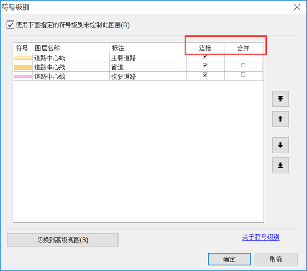Click 切换到高级视图(S) button
The height and width of the screenshot is (271, 307).
[63, 239]
